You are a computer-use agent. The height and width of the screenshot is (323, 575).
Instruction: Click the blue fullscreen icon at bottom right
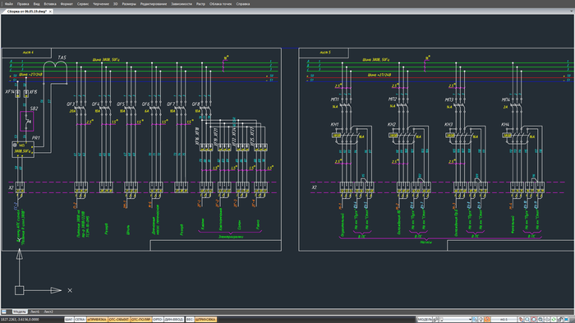(x=567, y=320)
